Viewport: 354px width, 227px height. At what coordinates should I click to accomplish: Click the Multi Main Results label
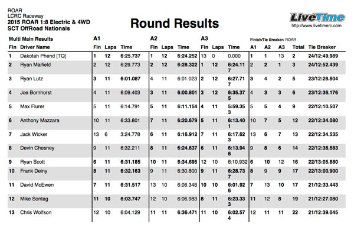point(31,39)
